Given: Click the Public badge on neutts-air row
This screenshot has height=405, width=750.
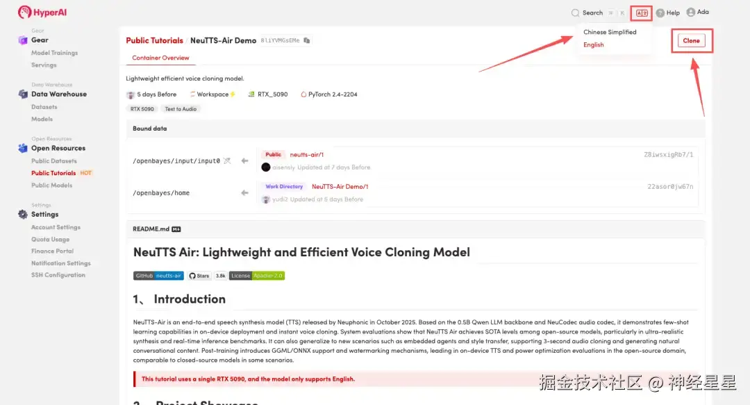Looking at the screenshot, I should (x=273, y=155).
